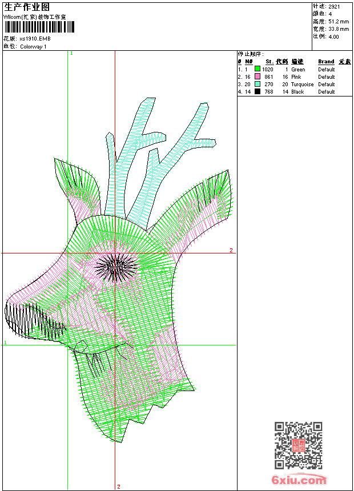354x491 pixels.
Task: Select the Turquoise row description text
Action: click(x=302, y=84)
